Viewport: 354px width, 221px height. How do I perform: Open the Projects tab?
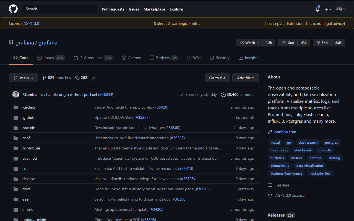tap(164, 58)
